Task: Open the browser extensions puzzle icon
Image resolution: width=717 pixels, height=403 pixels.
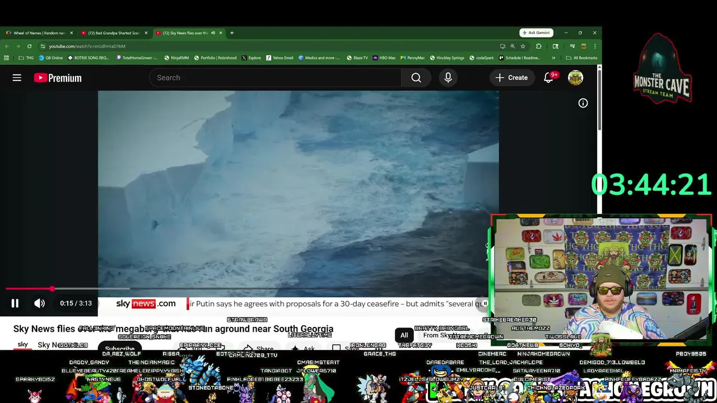Action: click(x=539, y=46)
